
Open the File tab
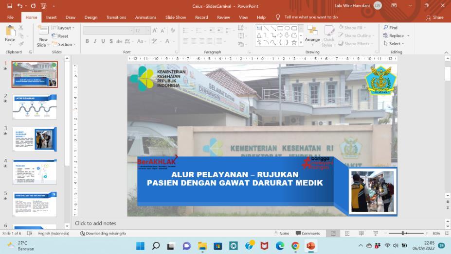click(x=10, y=17)
